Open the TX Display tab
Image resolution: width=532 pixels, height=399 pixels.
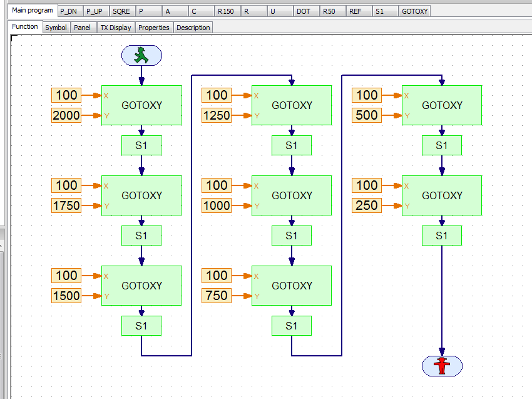(116, 28)
